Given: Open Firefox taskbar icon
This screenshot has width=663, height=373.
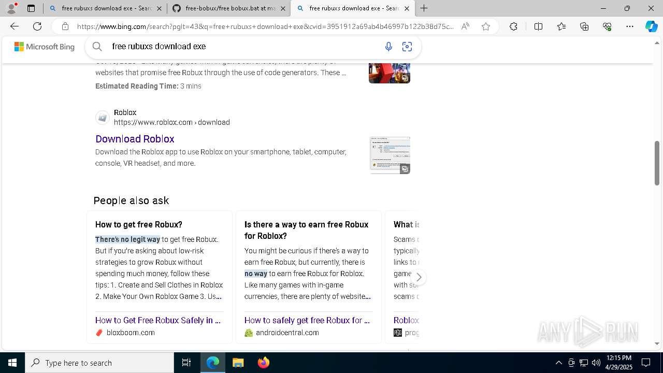Looking at the screenshot, I should [263, 363].
